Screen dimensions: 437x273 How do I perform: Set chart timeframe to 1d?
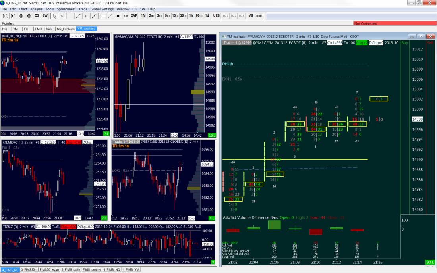(207, 16)
